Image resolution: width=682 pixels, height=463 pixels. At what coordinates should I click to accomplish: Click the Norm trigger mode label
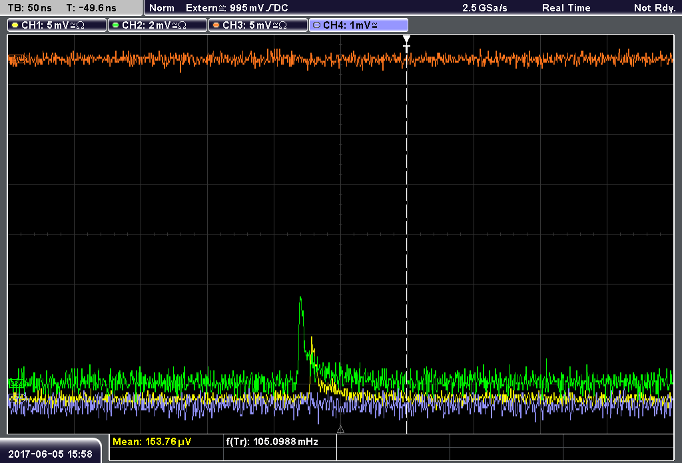point(162,8)
